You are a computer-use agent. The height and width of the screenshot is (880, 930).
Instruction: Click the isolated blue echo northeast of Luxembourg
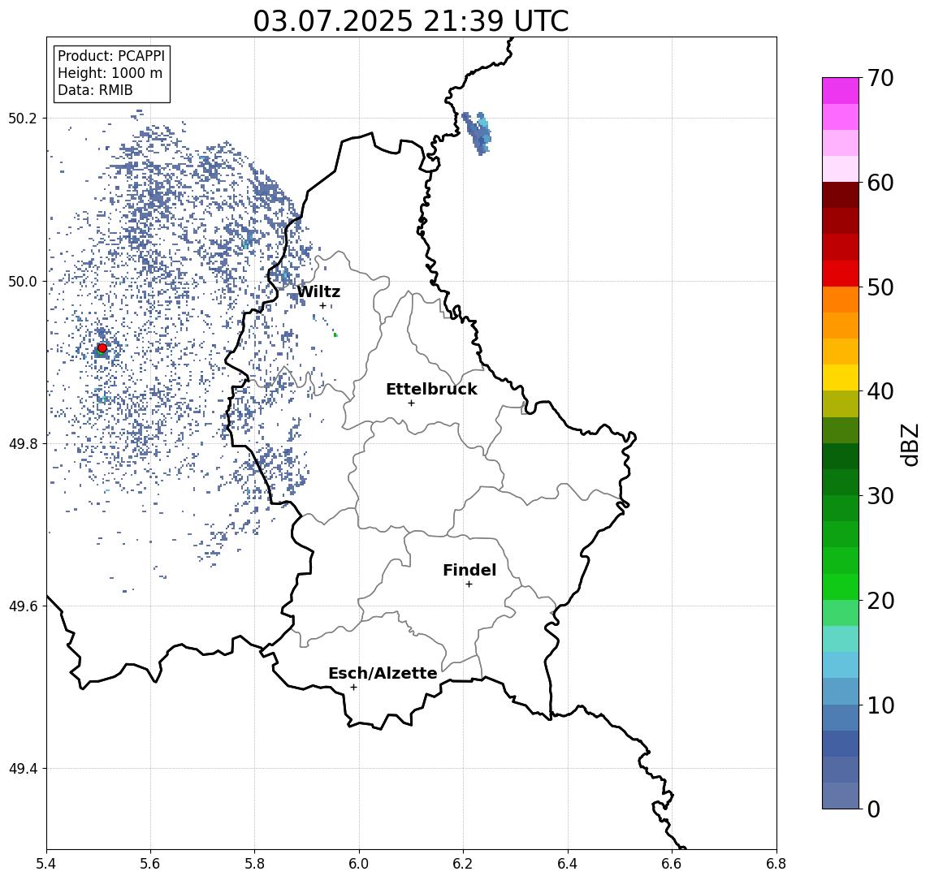477,133
